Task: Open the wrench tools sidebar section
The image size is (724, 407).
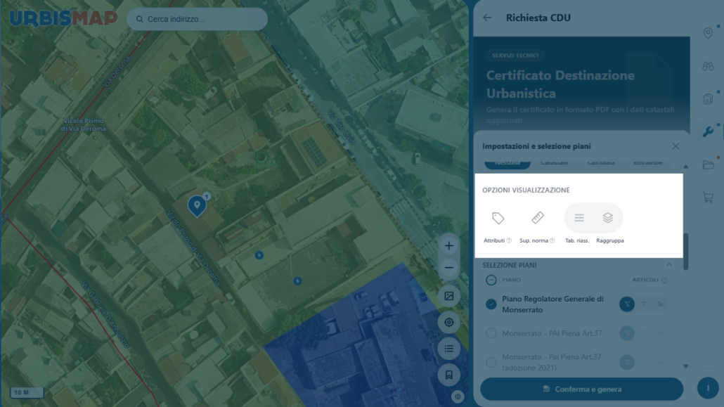Action: pos(708,131)
